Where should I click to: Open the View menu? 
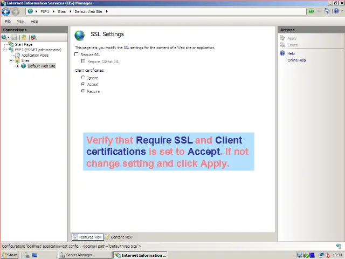(20, 22)
